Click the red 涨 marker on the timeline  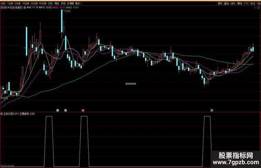point(83,110)
